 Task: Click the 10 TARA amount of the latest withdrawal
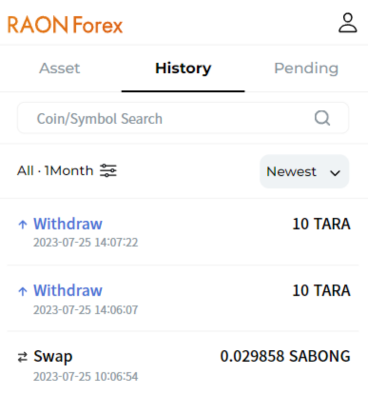click(321, 224)
